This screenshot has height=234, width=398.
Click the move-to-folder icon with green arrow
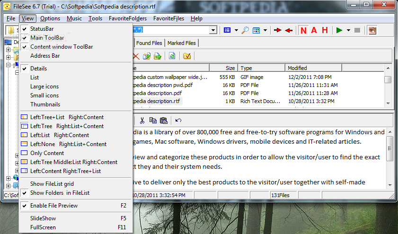click(x=158, y=56)
